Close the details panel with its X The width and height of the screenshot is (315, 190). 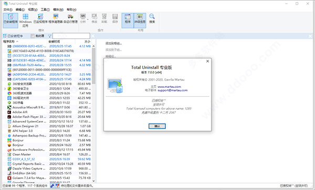(310, 36)
